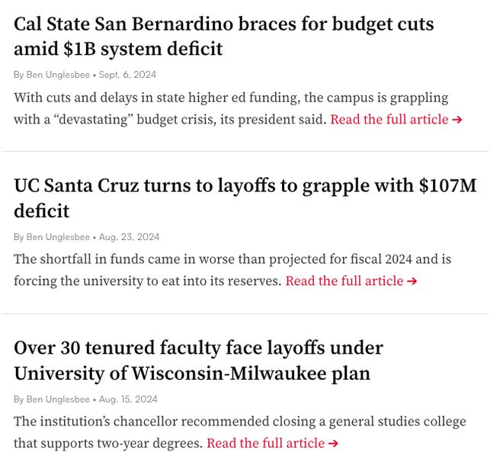Click the word 'deficit' in the Santa Cruz headline
The height and width of the screenshot is (465, 503).
41,211
